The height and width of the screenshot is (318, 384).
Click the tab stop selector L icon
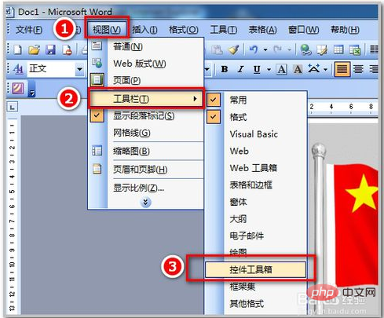click(x=12, y=107)
